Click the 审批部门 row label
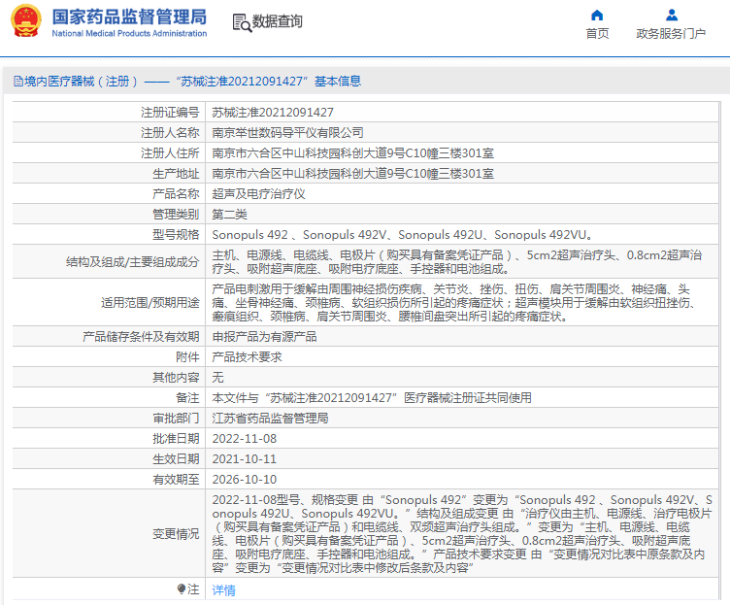Viewport: 730px width, 605px height. pyautogui.click(x=176, y=419)
